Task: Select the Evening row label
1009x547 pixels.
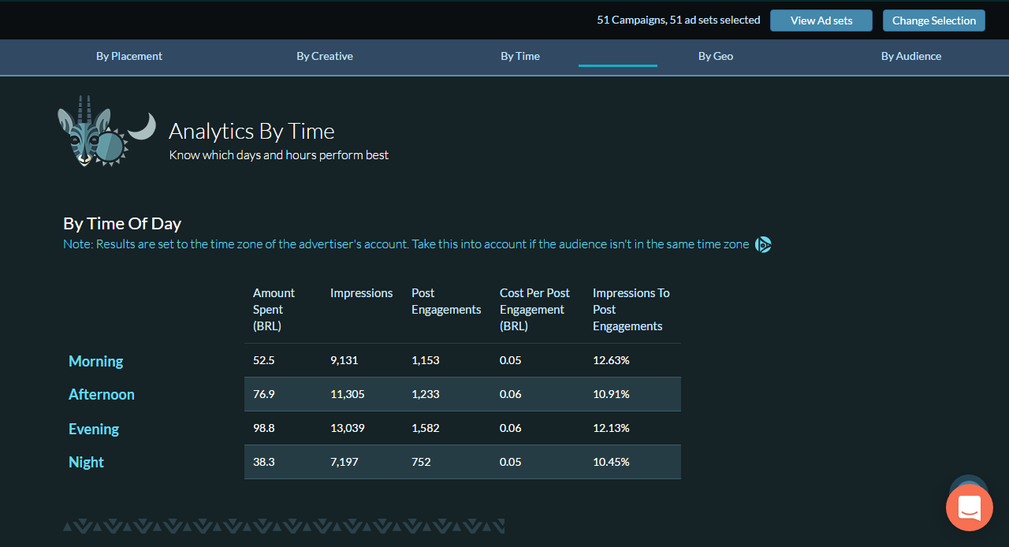Action: click(x=94, y=429)
